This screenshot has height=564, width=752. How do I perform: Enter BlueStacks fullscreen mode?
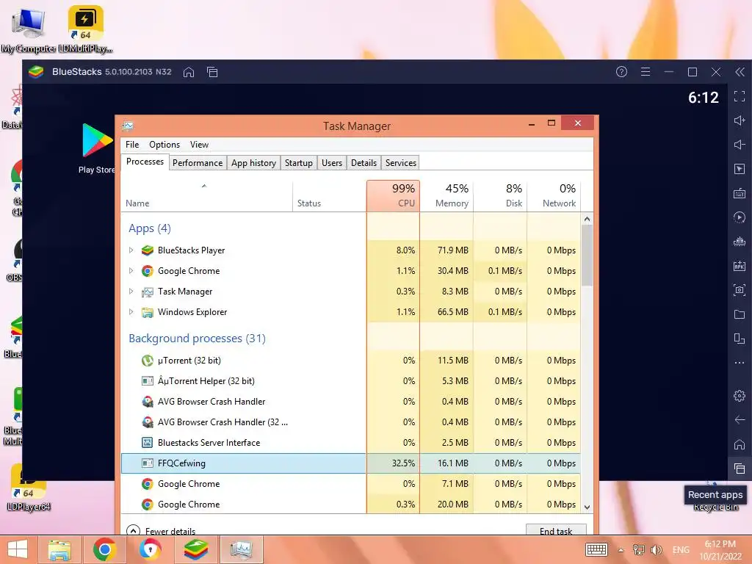pos(740,96)
